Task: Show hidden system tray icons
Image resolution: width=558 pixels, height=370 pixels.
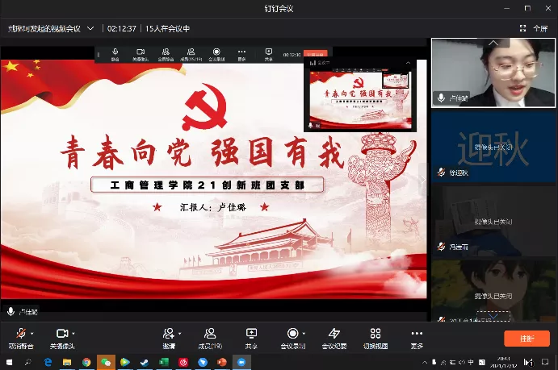Action: [425, 362]
